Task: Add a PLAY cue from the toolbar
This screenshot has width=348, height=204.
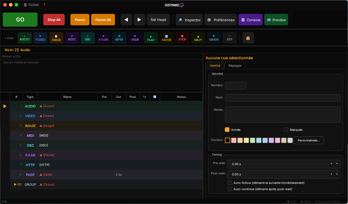Action: (151, 38)
